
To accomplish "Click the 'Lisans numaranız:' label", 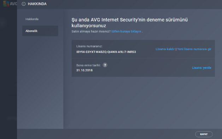I will tap(89, 46).
